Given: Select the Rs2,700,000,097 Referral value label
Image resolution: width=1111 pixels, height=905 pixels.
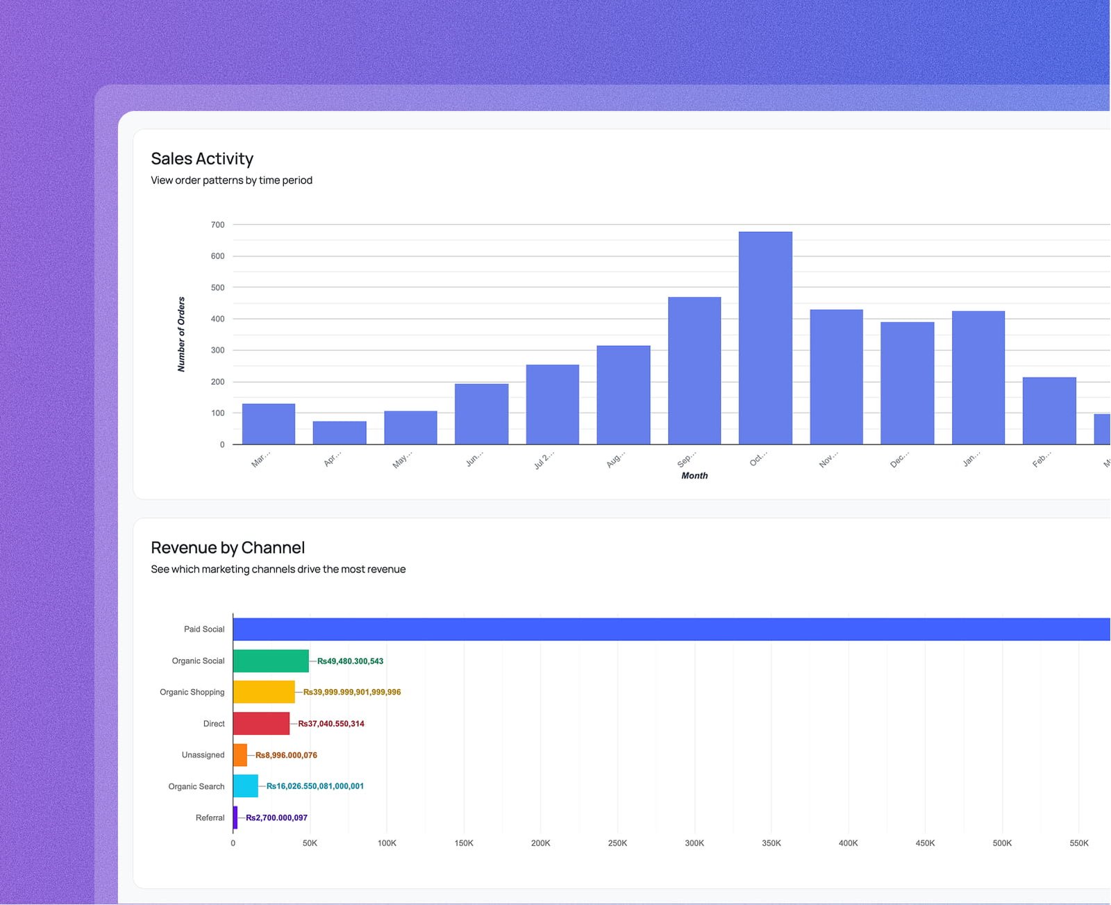Looking at the screenshot, I should [276, 817].
